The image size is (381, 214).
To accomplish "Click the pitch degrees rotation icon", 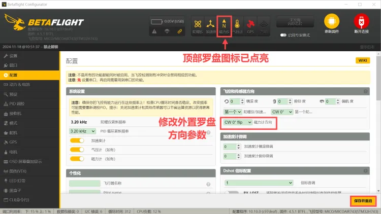I will pyautogui.click(x=274, y=101).
